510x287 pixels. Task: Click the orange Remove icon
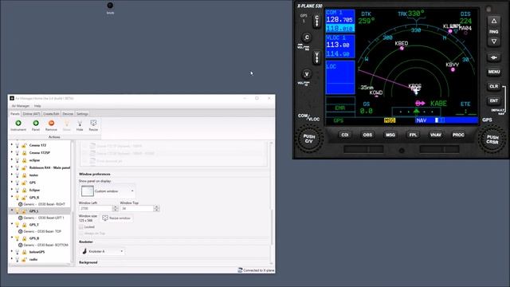coord(51,123)
